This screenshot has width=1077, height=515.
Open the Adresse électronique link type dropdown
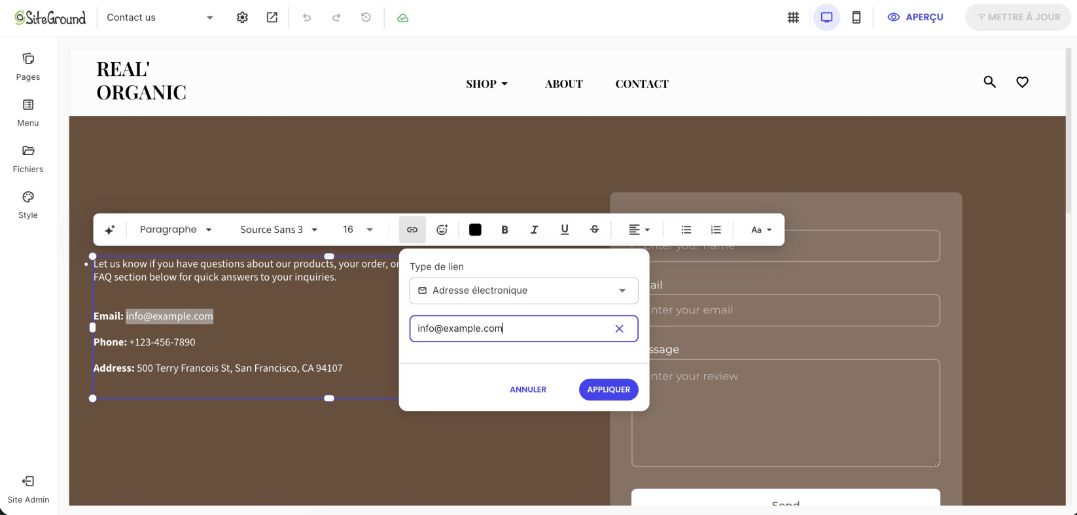[x=524, y=291]
